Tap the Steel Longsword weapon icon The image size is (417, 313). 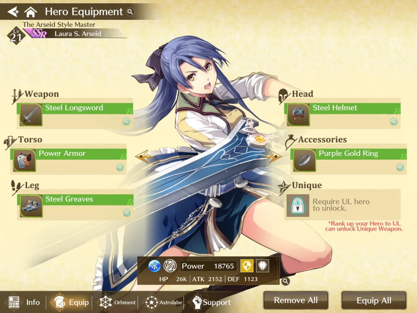pos(31,115)
